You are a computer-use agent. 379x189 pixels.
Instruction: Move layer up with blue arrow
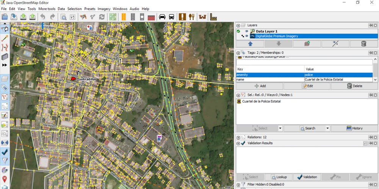(x=250, y=44)
